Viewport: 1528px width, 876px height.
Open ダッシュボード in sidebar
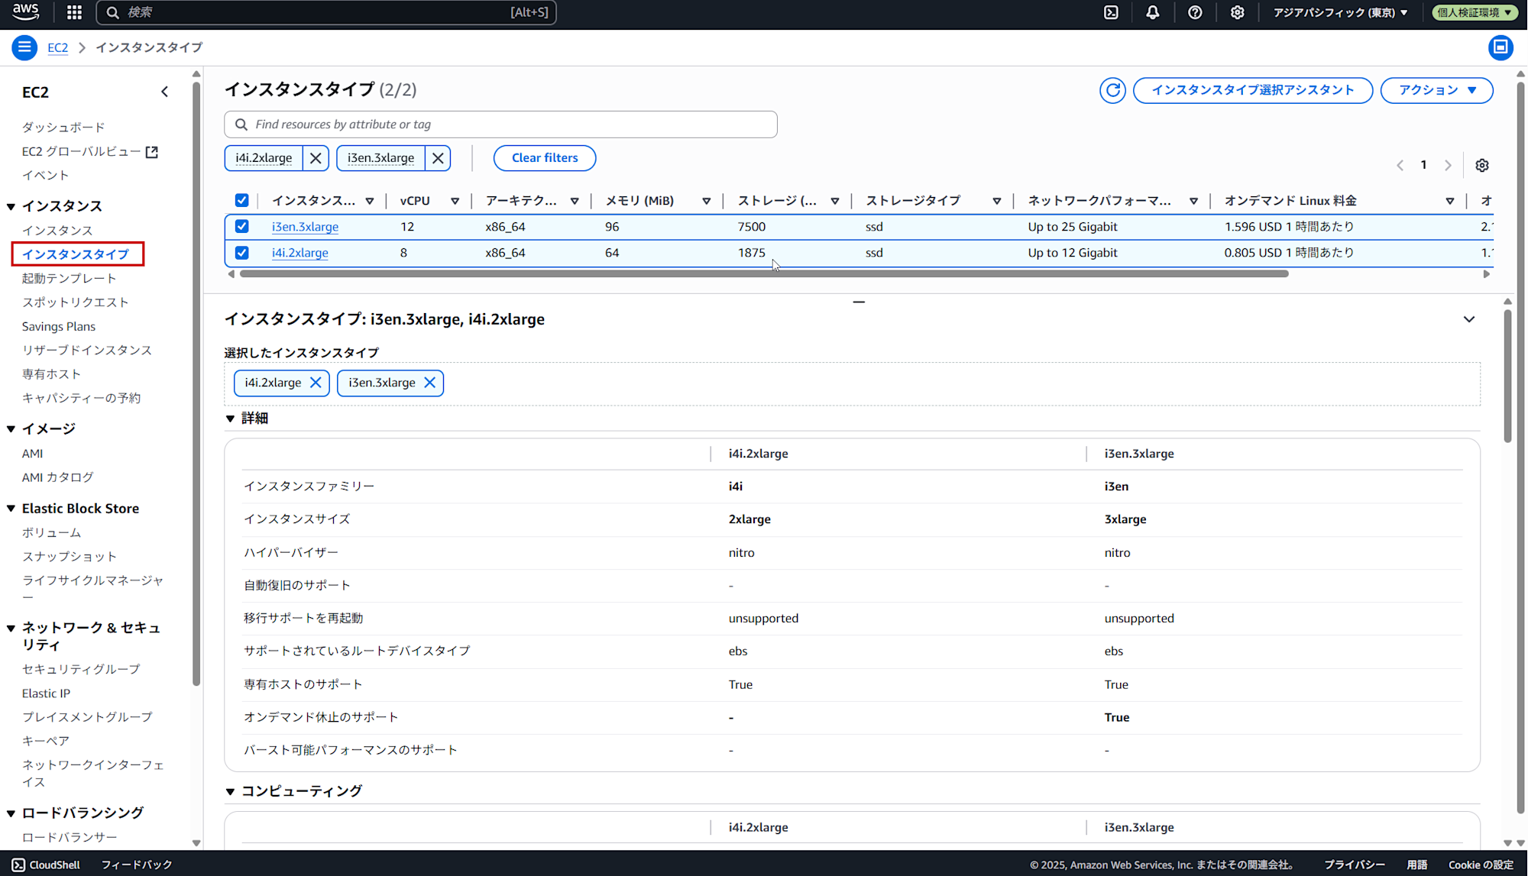click(x=63, y=128)
